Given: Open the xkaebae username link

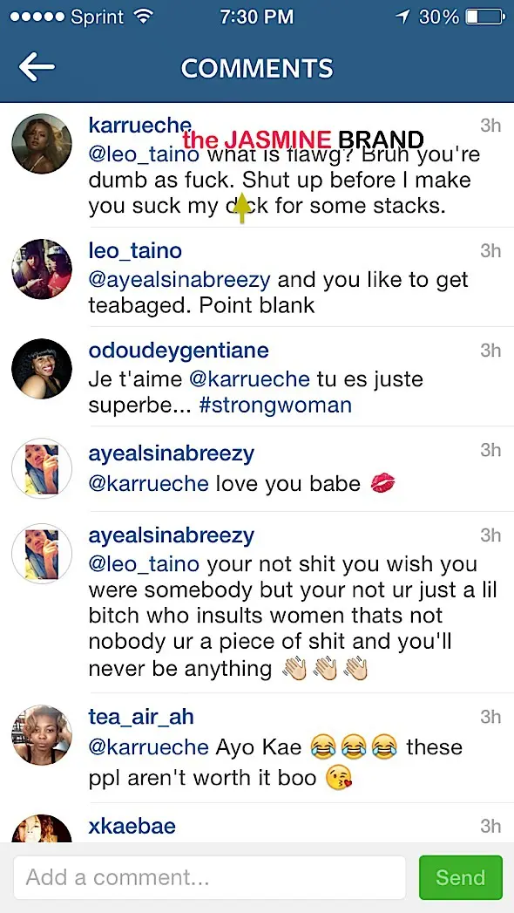Looking at the screenshot, I should click(132, 827).
